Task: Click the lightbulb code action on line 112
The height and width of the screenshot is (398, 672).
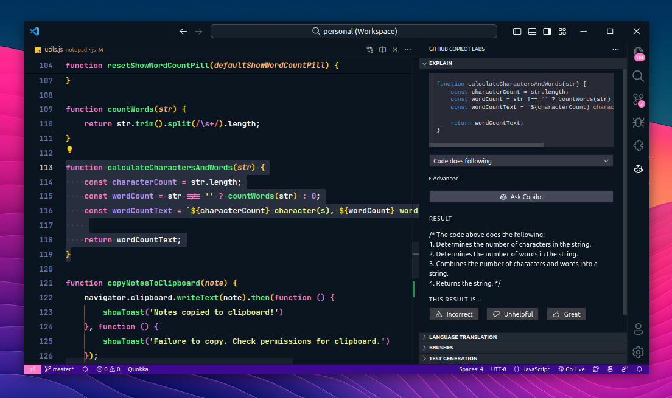Action: [x=69, y=149]
